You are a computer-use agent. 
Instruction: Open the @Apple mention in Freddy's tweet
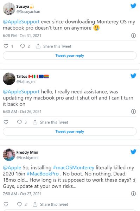coord(12,167)
